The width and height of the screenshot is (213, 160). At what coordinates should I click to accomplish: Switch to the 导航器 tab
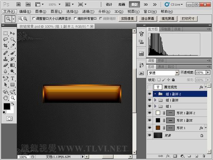pos(166,29)
